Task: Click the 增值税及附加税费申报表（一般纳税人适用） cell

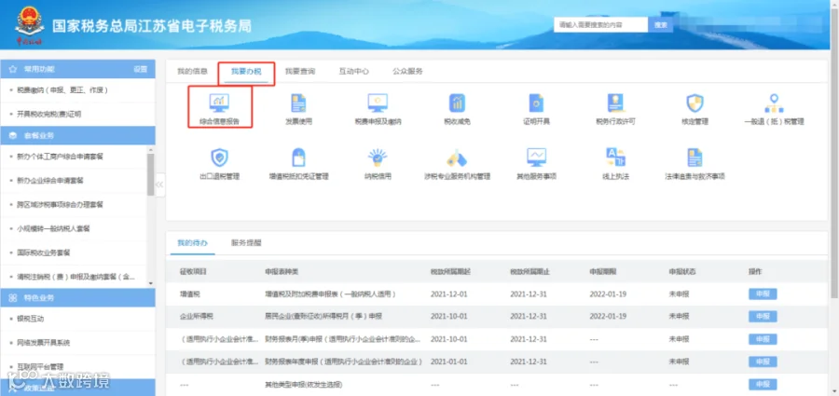Action: click(x=331, y=294)
